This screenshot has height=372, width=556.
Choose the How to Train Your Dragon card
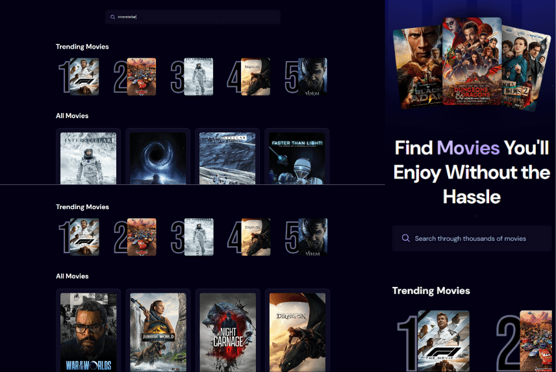(x=297, y=331)
